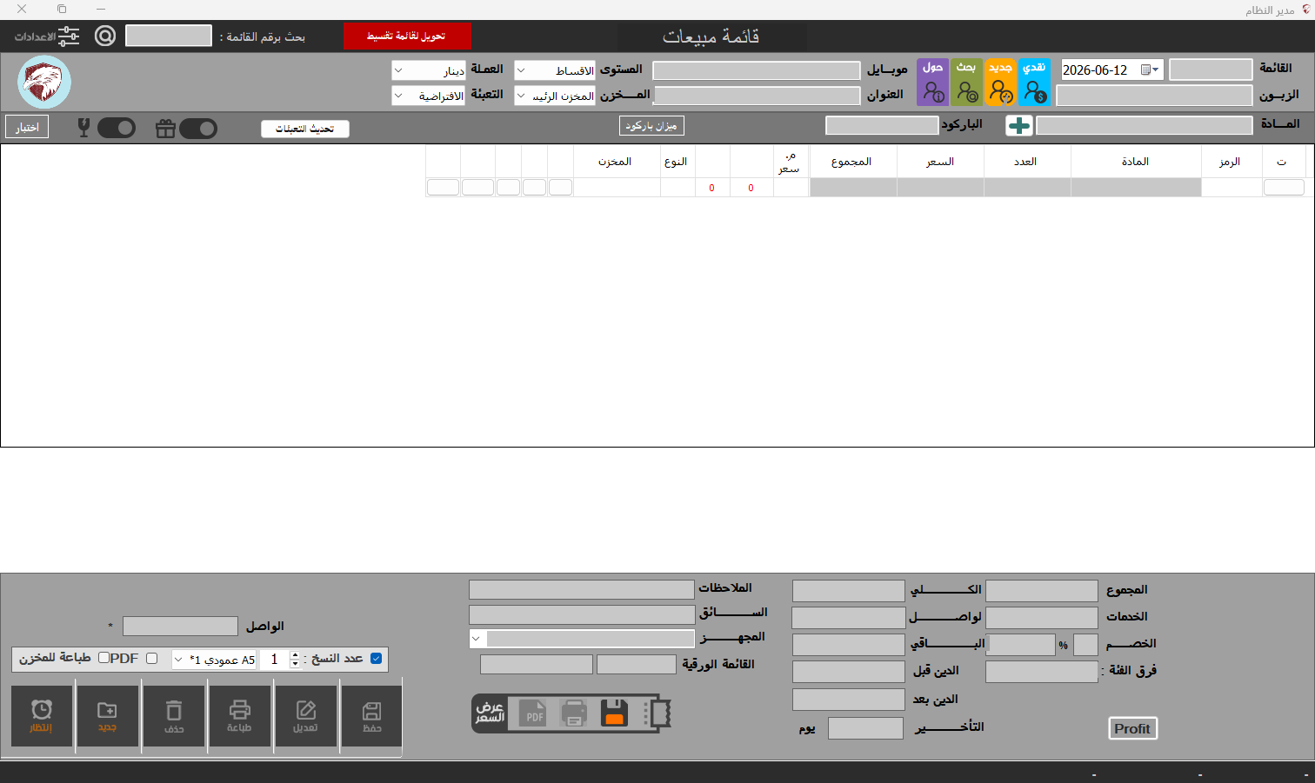Click the ميزان باركود button
Viewport: 1315px width, 783px height.
tap(651, 126)
